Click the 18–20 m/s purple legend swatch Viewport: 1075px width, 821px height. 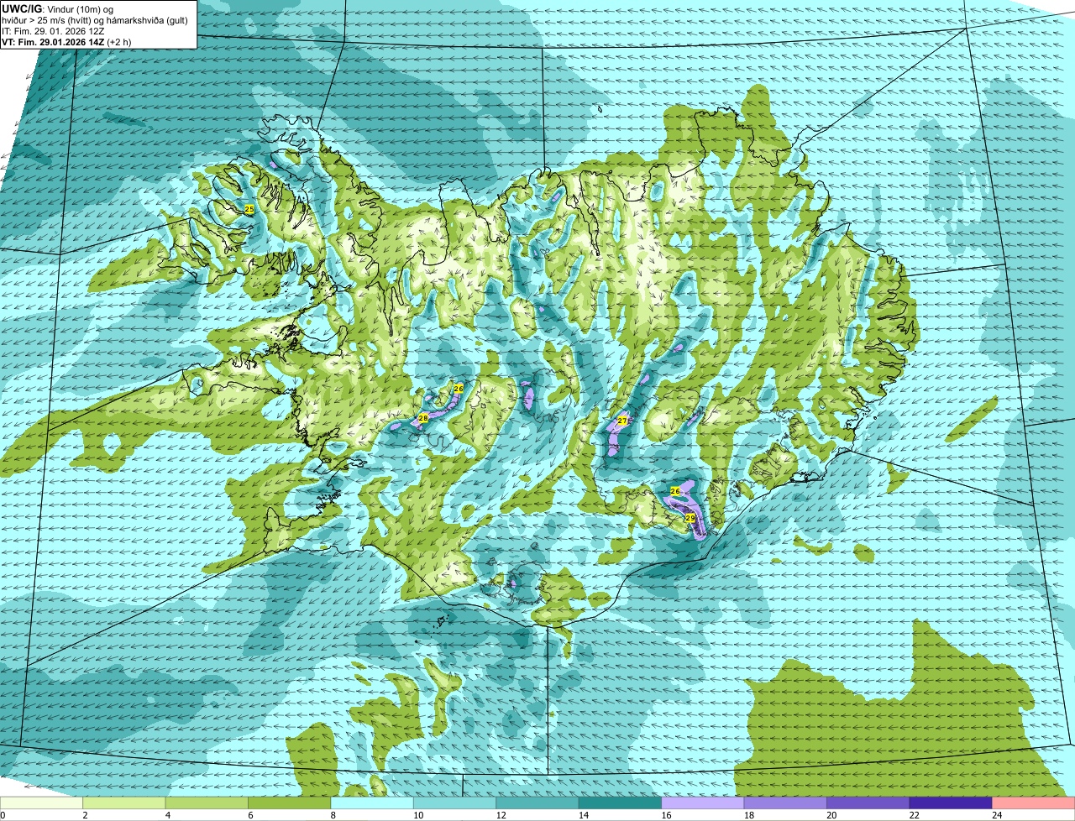[786, 803]
